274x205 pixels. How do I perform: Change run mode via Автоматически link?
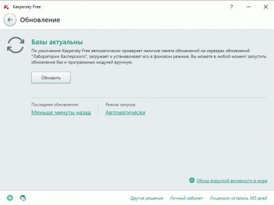click(125, 112)
